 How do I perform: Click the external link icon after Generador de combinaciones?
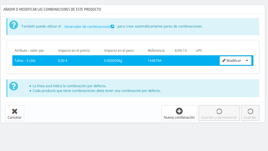112,26
